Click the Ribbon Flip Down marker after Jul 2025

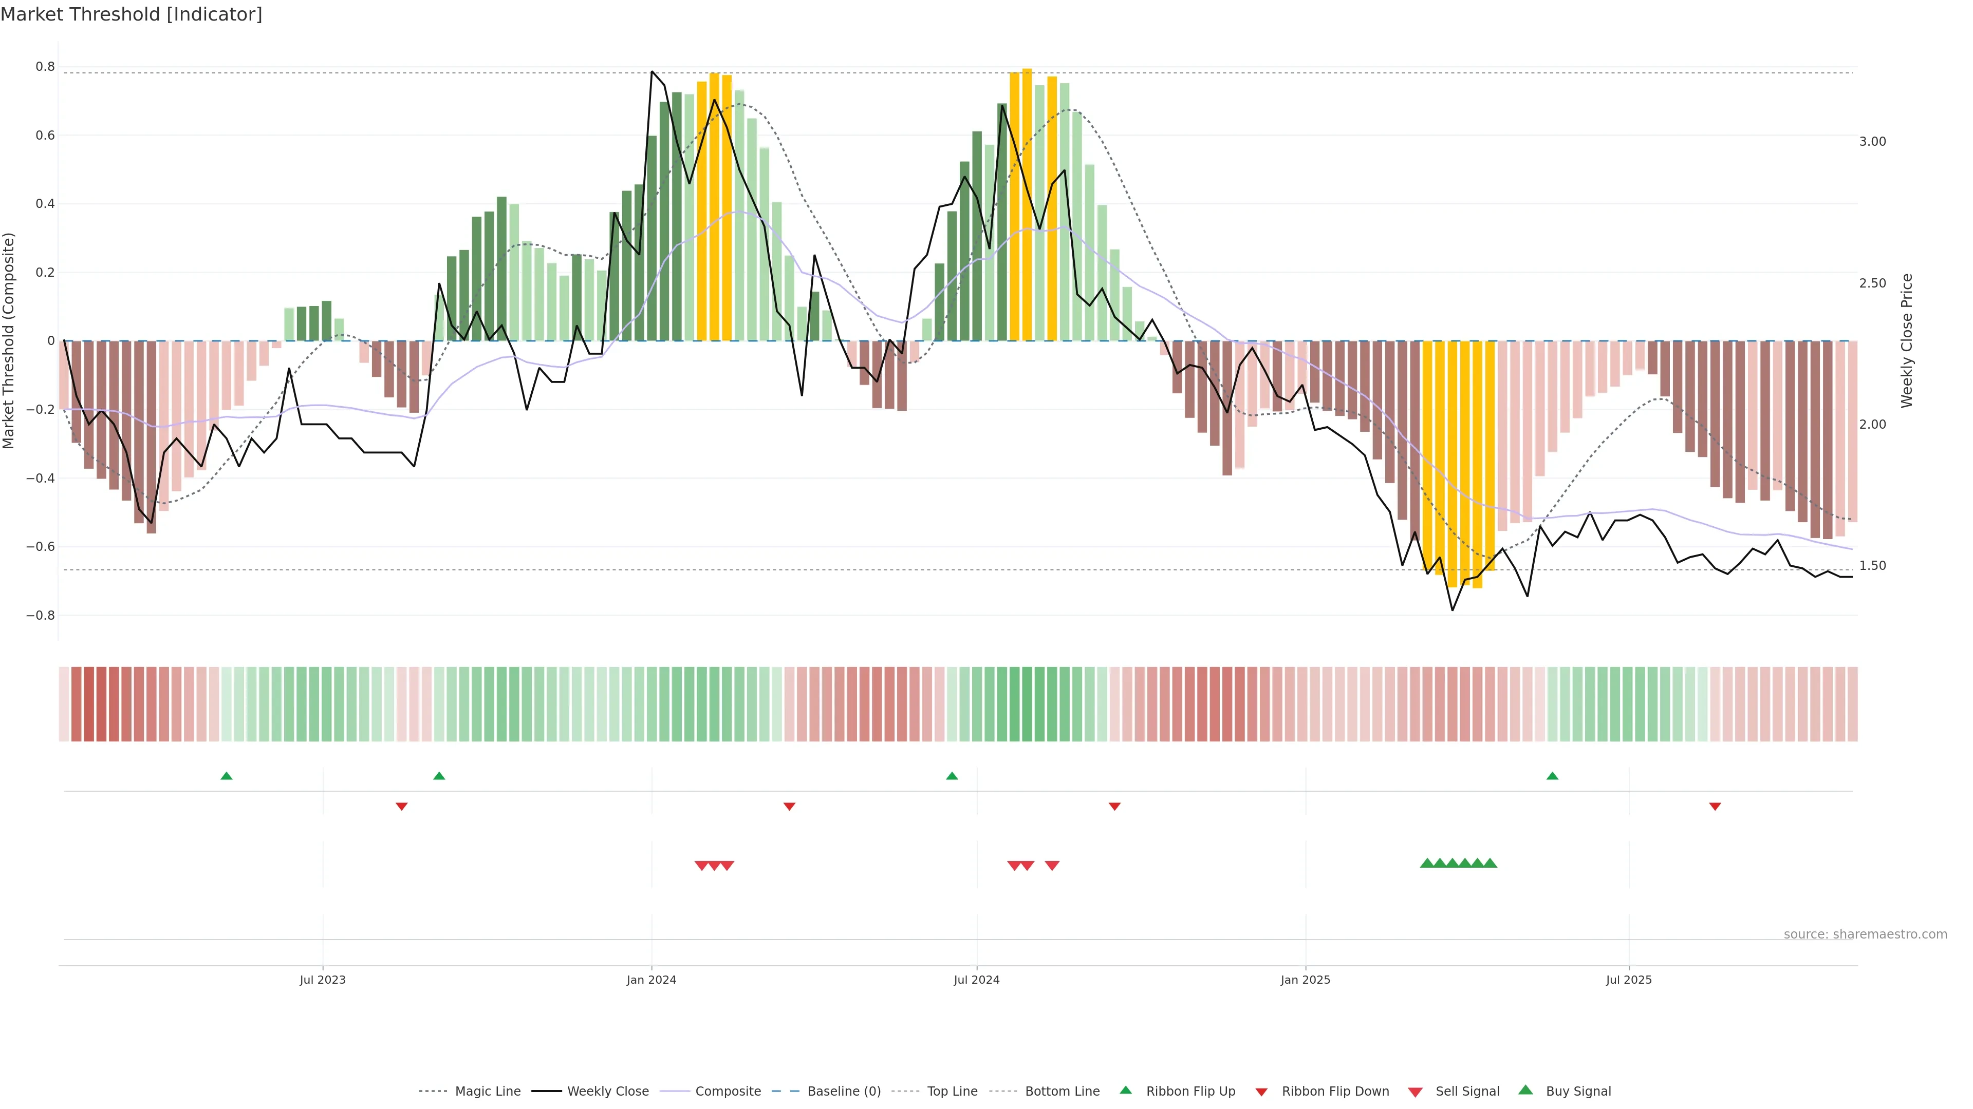1715,807
